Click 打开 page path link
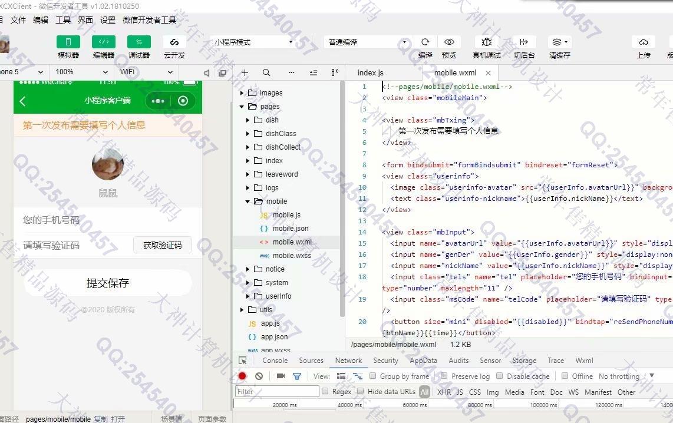Viewport: 673px width, 423px height. coord(118,419)
